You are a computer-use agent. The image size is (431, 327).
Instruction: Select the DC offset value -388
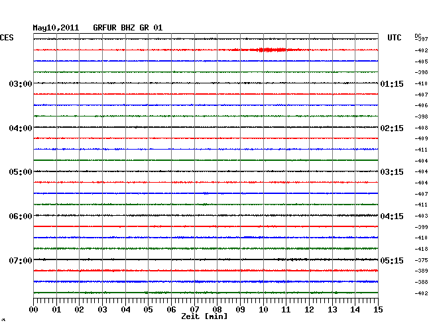coord(421,282)
